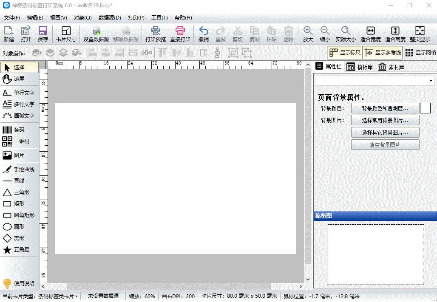Open the properties panel object dropdown
This screenshot has height=302, width=437.
pos(431,81)
